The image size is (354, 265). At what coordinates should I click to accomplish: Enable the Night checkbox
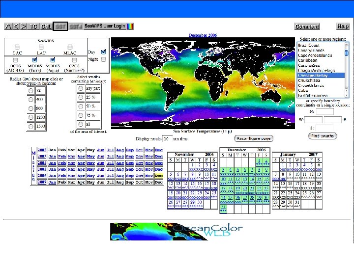[x=103, y=59]
